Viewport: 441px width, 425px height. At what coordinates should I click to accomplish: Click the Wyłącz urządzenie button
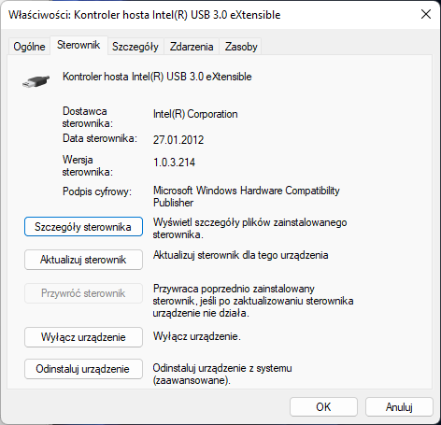pos(83,337)
